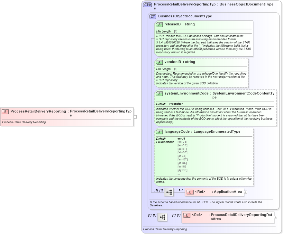This screenshot has width=283, height=234.
Task: Select the A attribute icon for releaseID
Action: coord(159,24)
